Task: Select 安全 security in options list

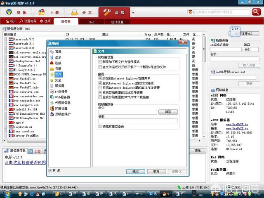Action: 56,80
